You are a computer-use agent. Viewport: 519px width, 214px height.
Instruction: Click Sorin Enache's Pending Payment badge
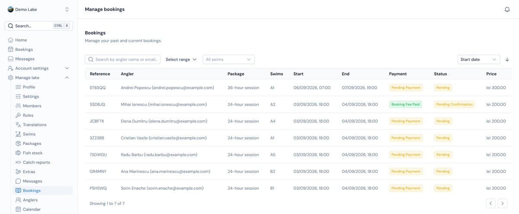point(406,189)
